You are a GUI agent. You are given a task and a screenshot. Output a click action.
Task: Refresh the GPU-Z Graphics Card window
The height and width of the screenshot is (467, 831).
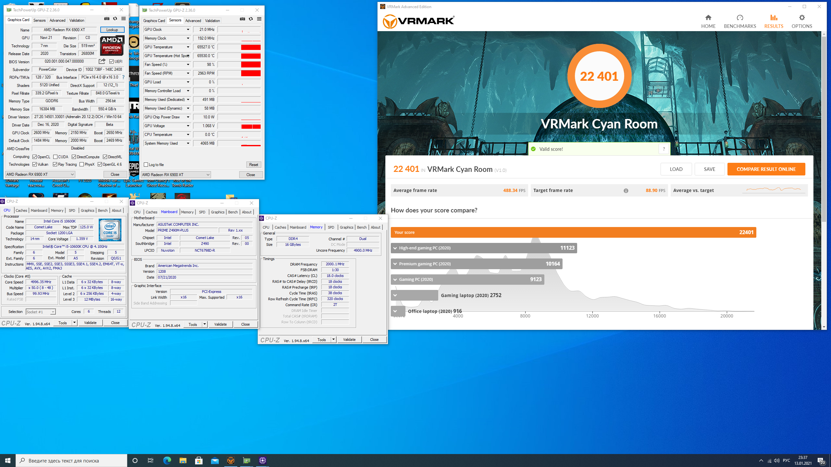115,19
